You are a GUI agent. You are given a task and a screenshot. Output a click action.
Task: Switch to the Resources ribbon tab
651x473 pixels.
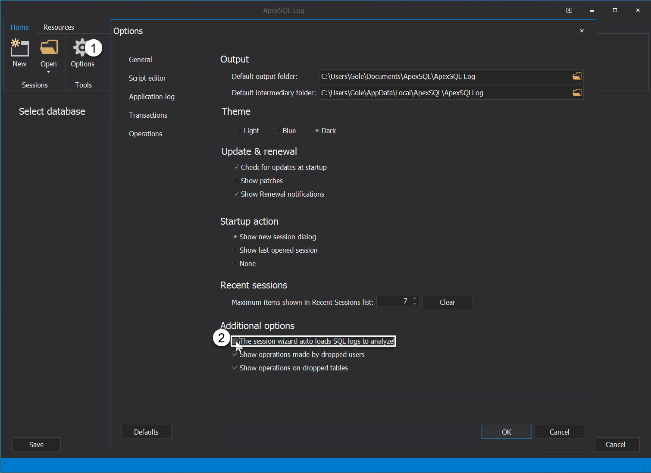(x=59, y=27)
